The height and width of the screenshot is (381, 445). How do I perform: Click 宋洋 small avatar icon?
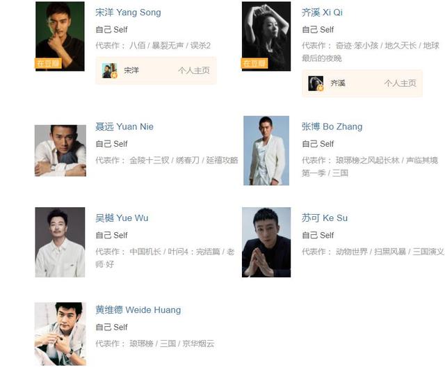click(x=110, y=70)
